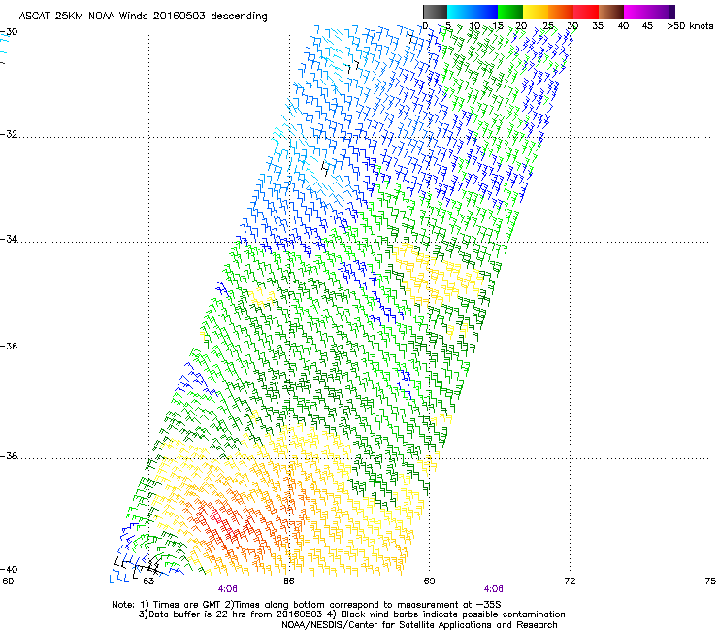The height and width of the screenshot is (631, 718).
Task: Click longitude label '60'
Action: click(8, 581)
